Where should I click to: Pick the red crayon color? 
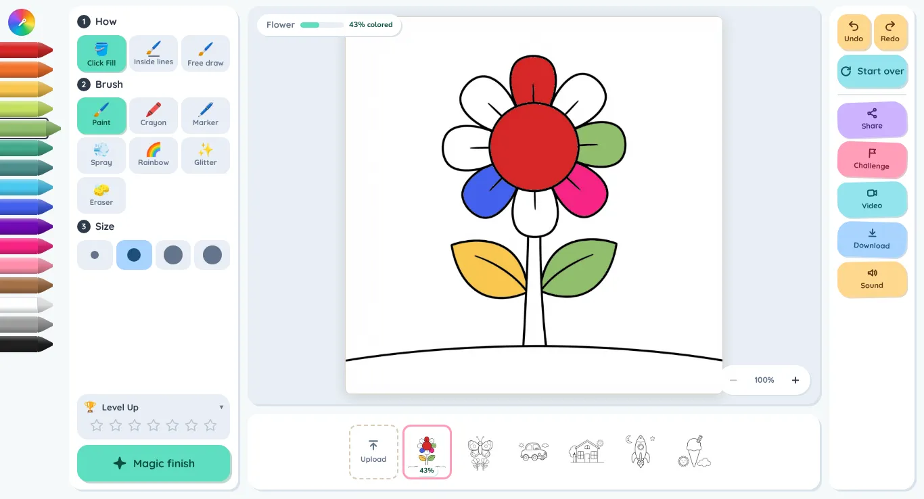click(26, 50)
